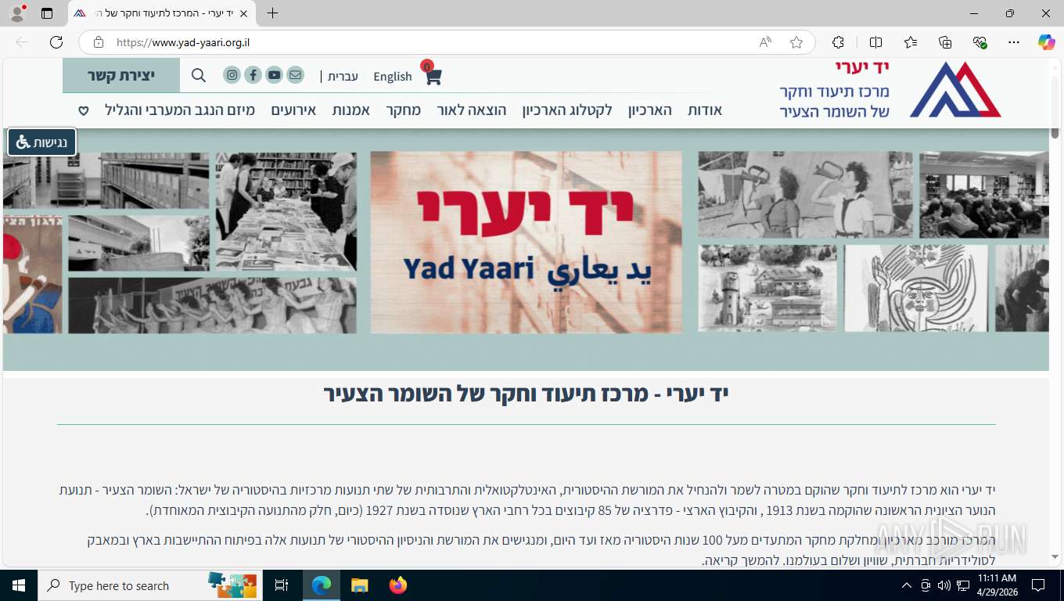Show hidden system tray icons
Image resolution: width=1064 pixels, height=601 pixels.
(906, 585)
